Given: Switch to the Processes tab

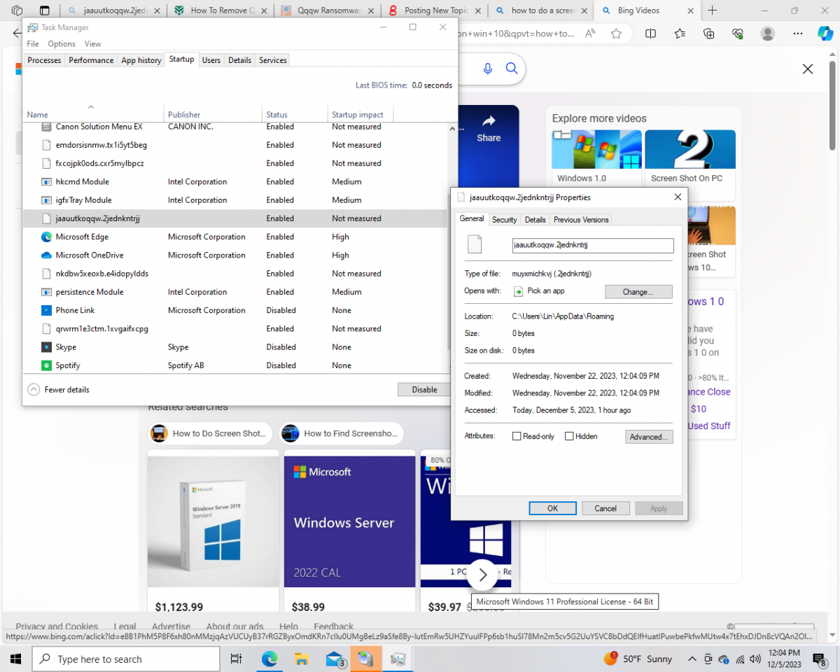Looking at the screenshot, I should tap(44, 60).
